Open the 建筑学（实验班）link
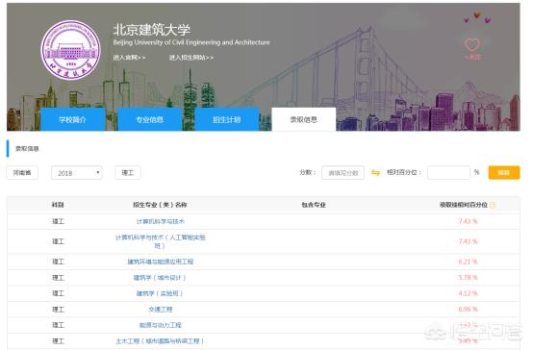The image size is (533, 350). click(160, 293)
